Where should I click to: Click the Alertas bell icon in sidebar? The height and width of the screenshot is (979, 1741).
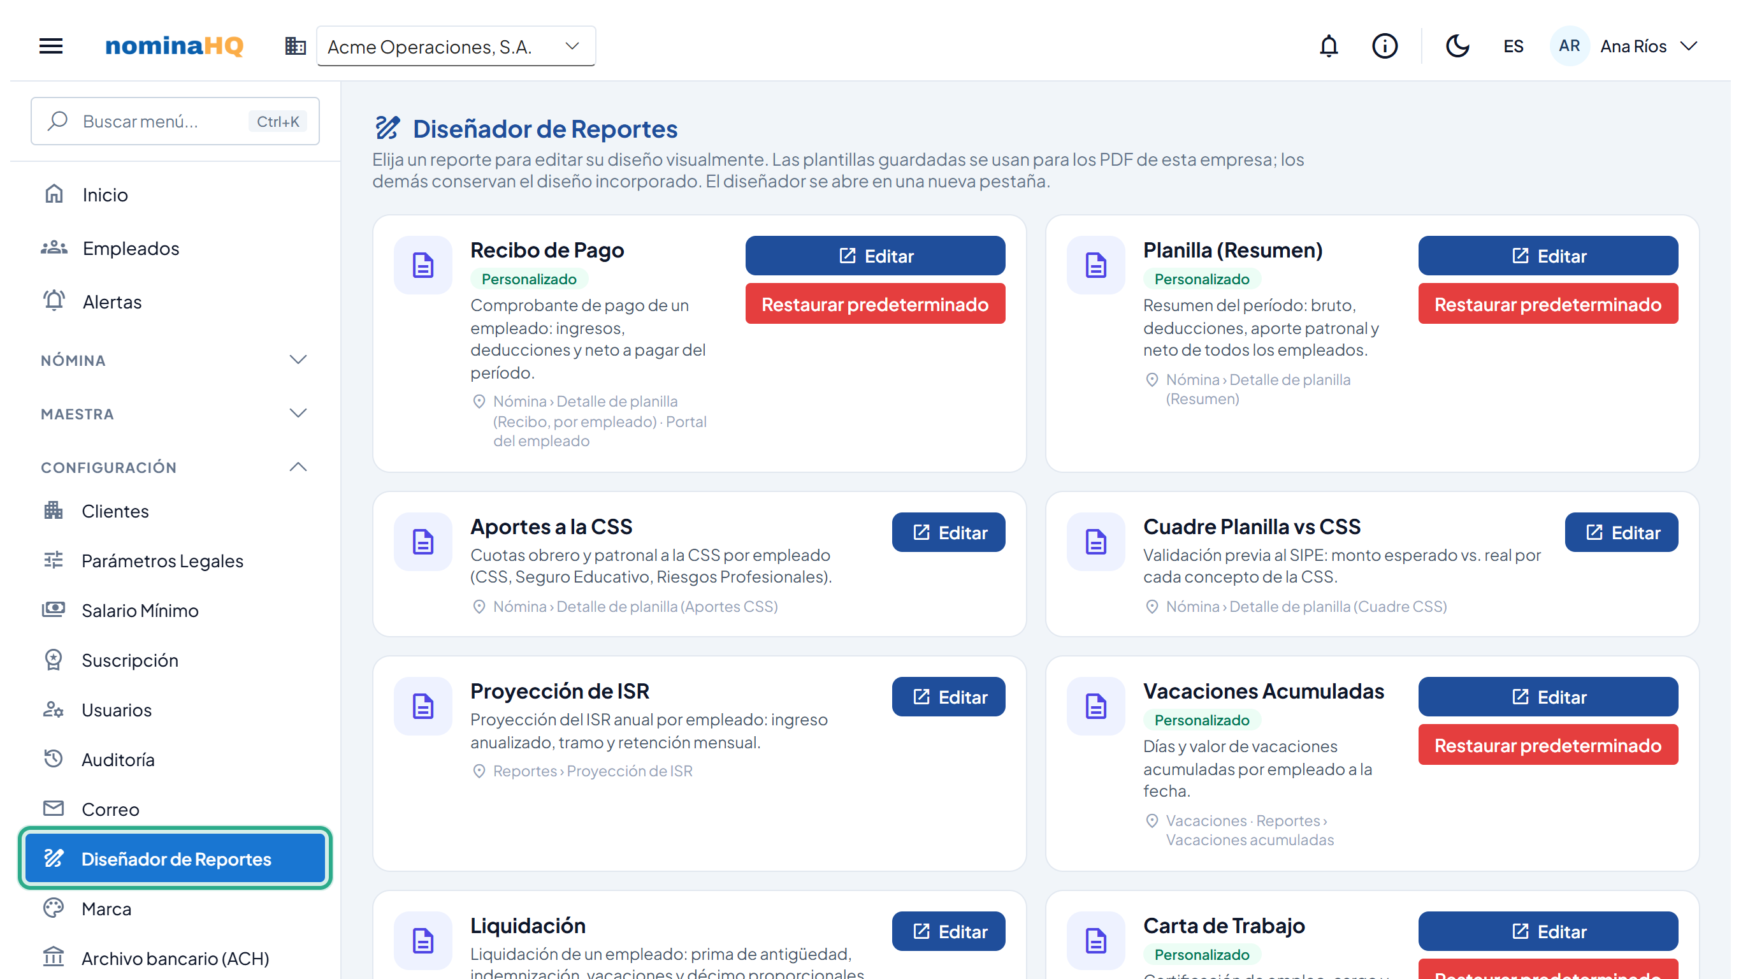tap(54, 301)
